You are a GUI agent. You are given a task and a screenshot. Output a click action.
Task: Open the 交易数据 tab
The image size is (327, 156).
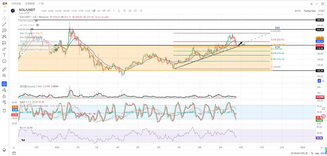30,4
